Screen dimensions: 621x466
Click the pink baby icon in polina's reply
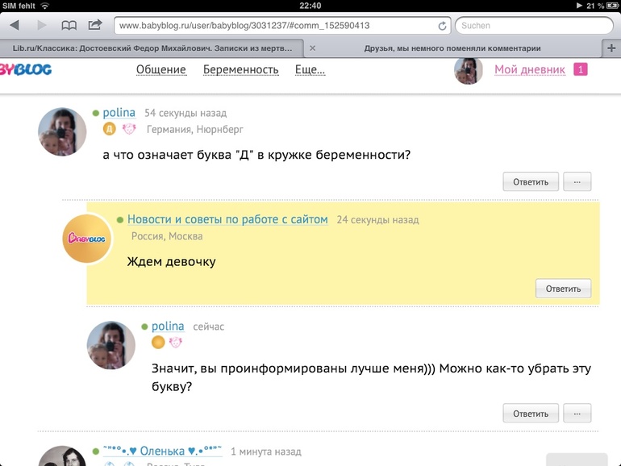pos(176,342)
